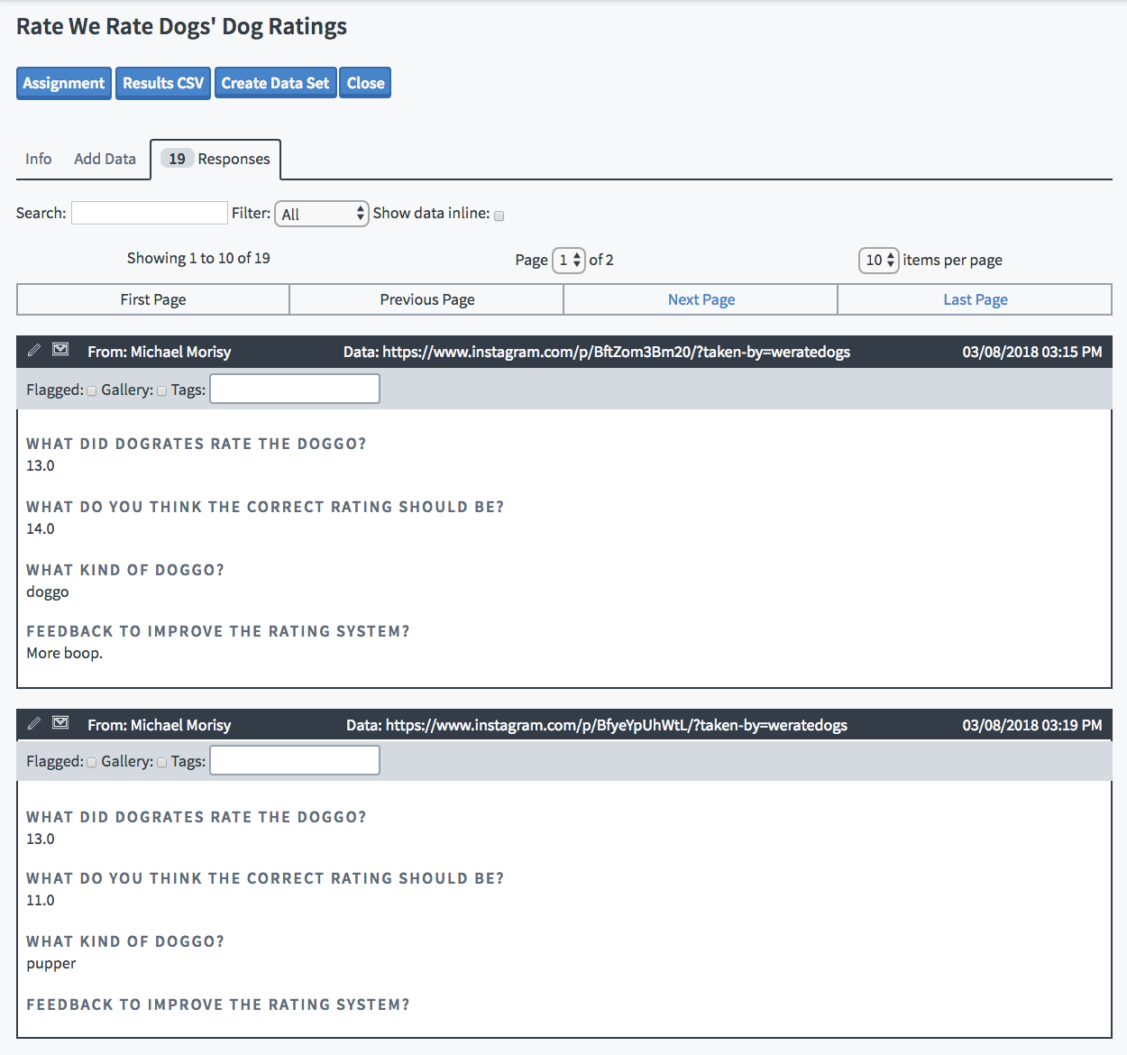The image size is (1127, 1055).
Task: Check Flagged for the 03:15 PM response
Action: [x=91, y=391]
